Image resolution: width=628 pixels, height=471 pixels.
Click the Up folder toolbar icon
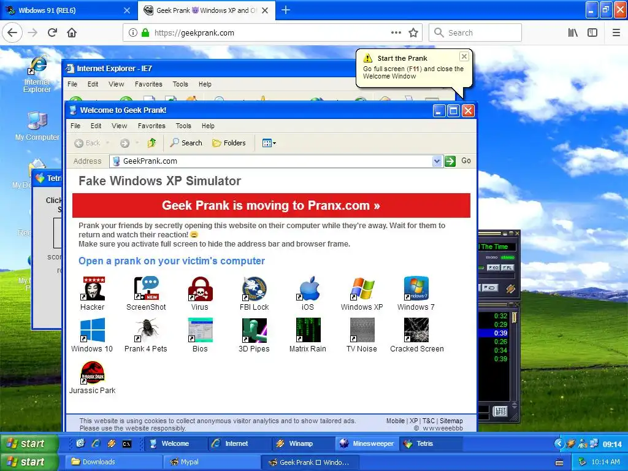(152, 143)
